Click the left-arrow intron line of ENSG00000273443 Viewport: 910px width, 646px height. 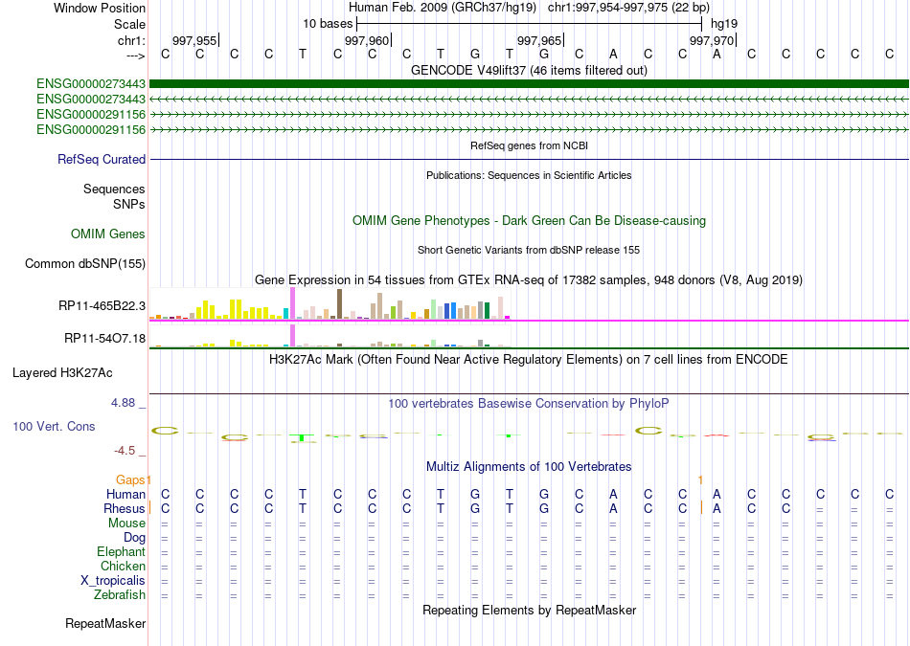[529, 100]
